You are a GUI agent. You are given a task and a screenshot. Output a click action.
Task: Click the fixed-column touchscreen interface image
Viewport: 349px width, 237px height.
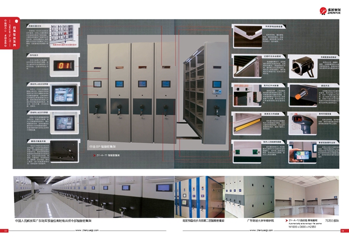[x=65, y=93]
